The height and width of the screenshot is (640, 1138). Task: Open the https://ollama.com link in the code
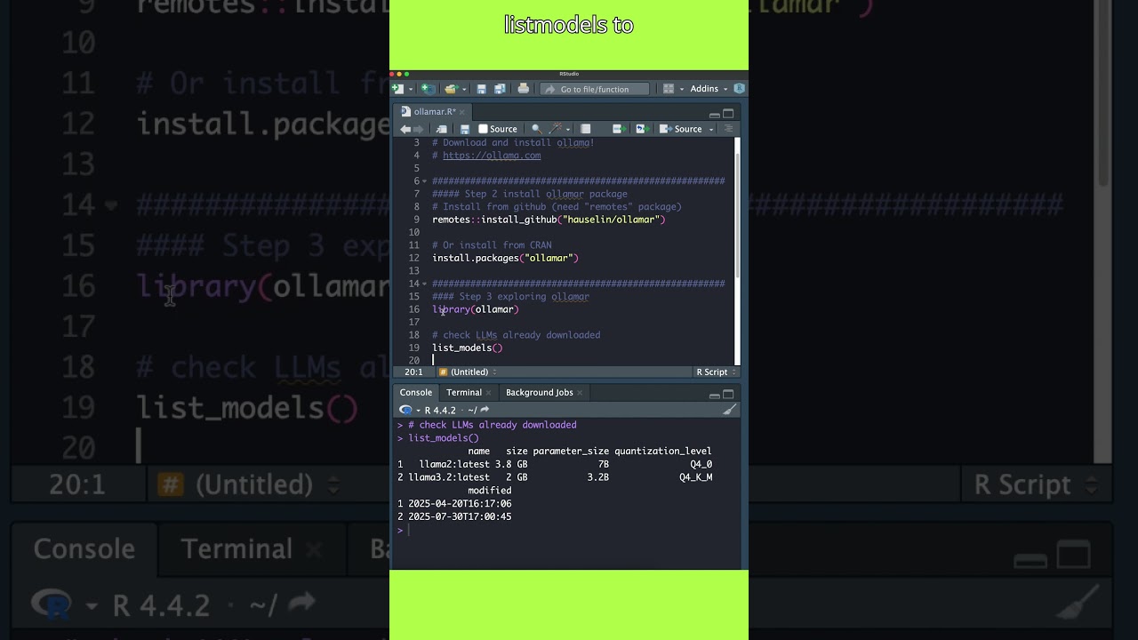[492, 156]
